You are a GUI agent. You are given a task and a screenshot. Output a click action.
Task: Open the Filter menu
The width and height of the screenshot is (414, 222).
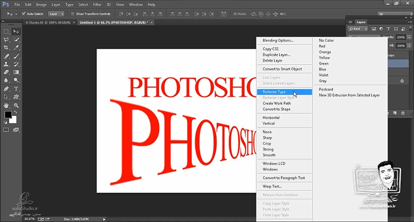click(x=97, y=5)
